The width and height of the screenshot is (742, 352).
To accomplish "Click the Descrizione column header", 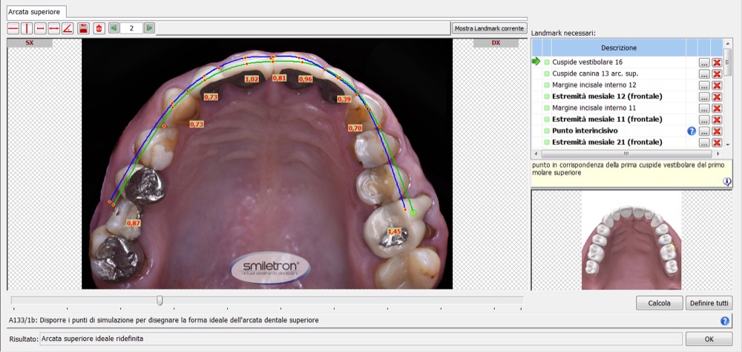I will point(619,48).
